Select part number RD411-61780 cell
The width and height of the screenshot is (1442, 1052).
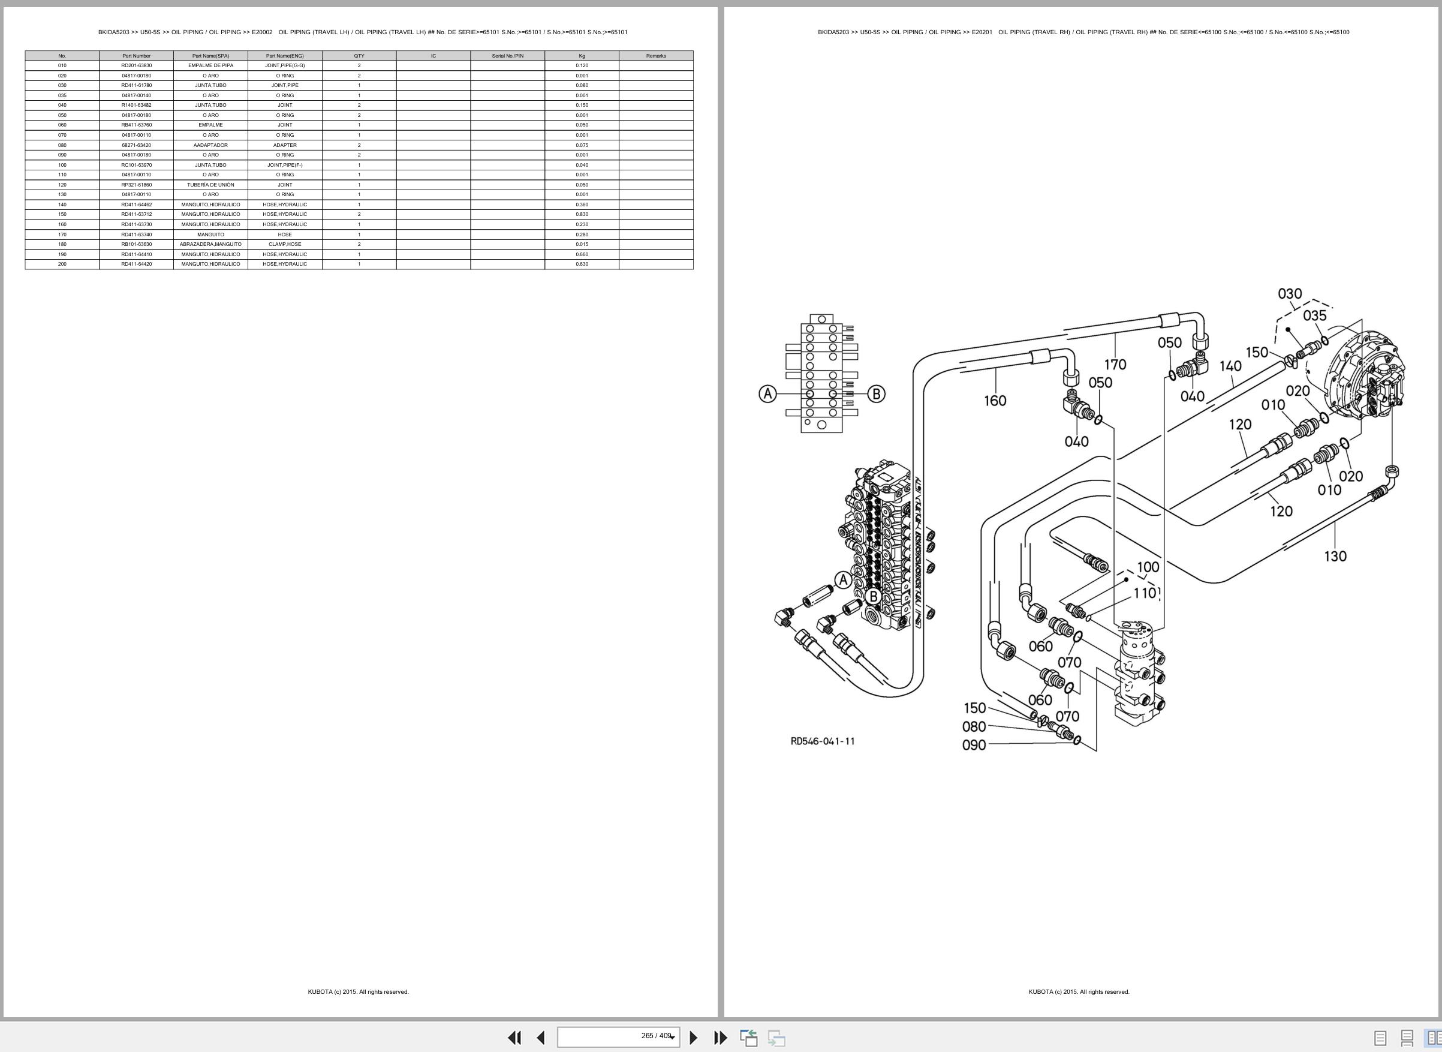pyautogui.click(x=136, y=85)
